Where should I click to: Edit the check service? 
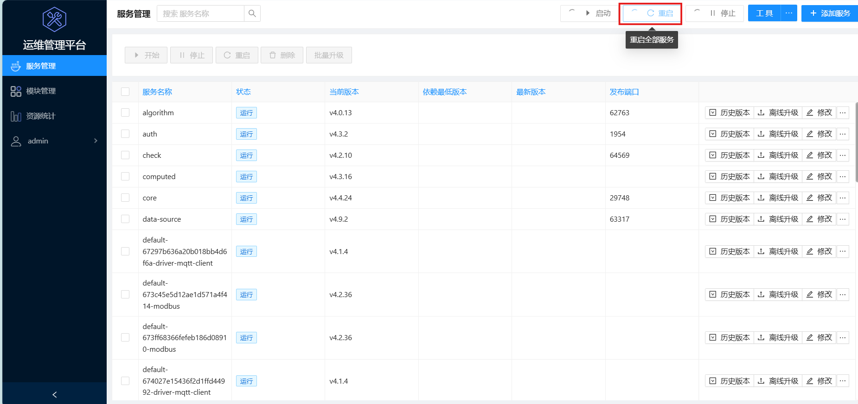[x=819, y=155]
